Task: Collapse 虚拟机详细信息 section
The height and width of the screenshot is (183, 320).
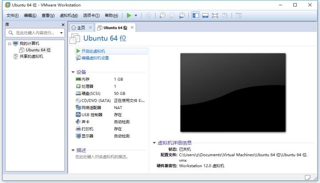Action: (154, 143)
